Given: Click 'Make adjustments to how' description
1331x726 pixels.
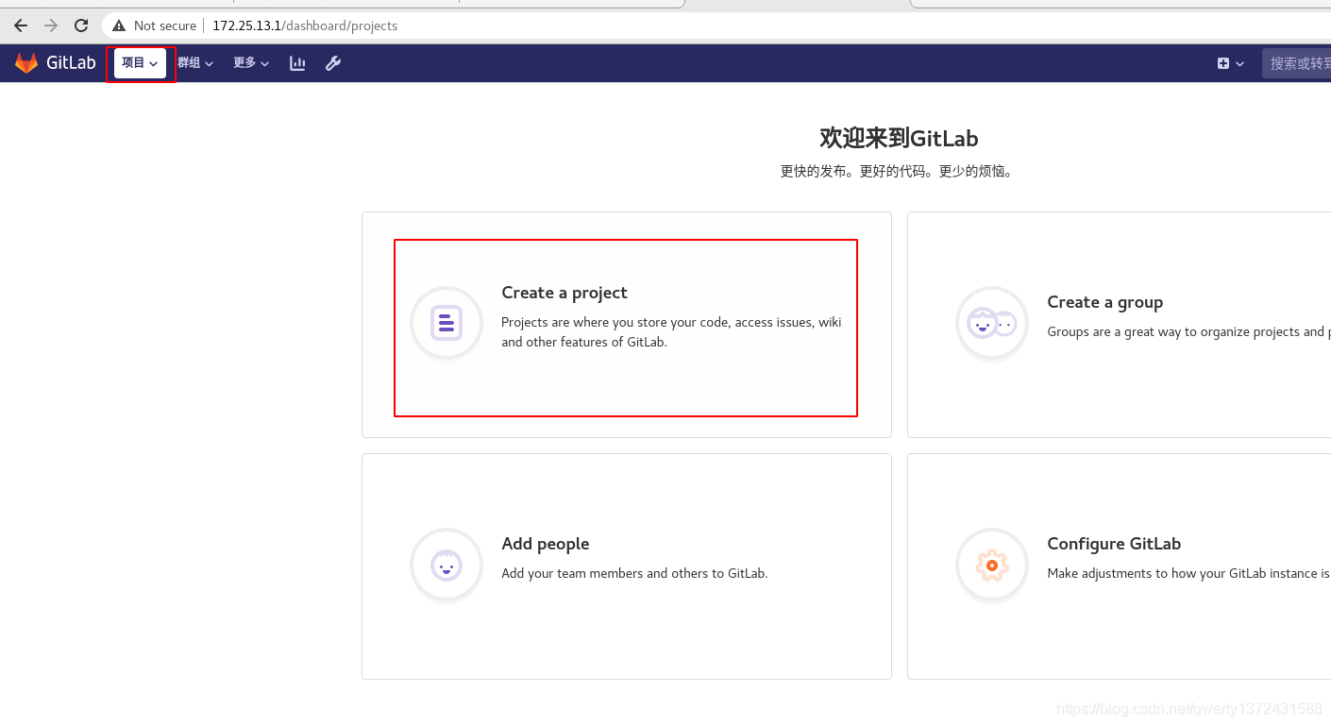Looking at the screenshot, I should click(x=1188, y=573).
